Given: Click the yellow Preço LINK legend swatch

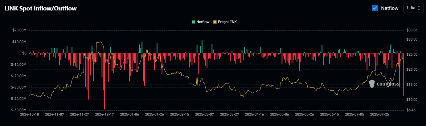Looking at the screenshot, I should tap(215, 22).
